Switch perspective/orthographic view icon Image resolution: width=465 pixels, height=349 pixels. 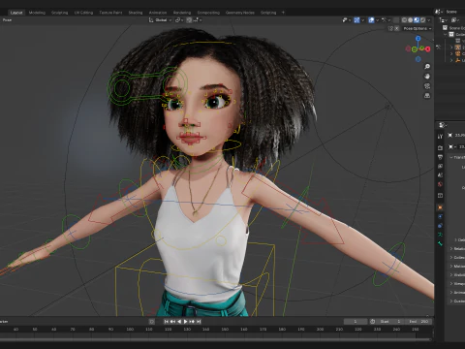click(427, 96)
